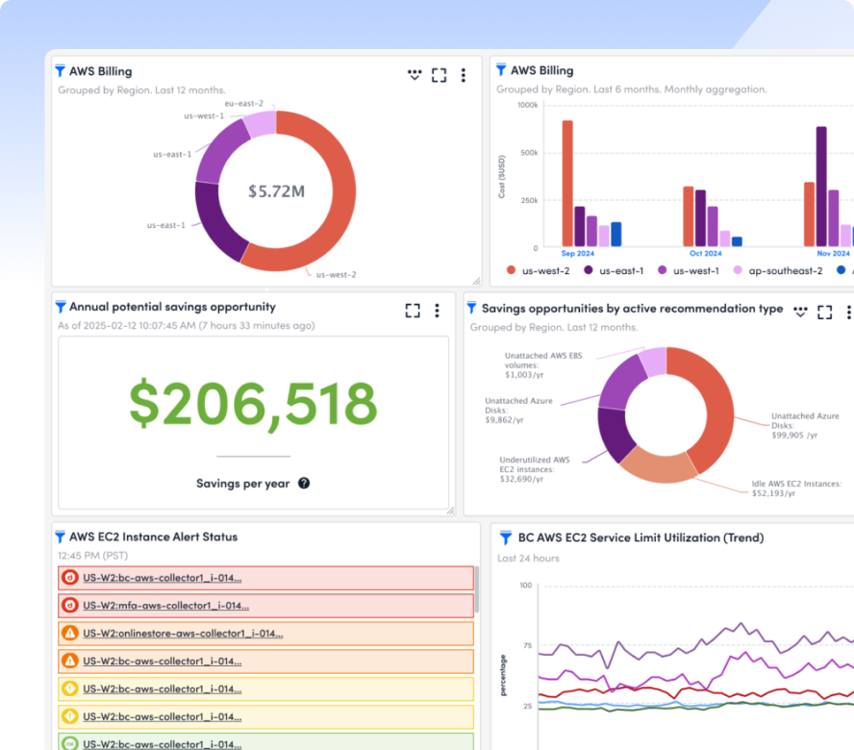Expand AWS Billing donut widget to fullscreen
The width and height of the screenshot is (854, 750).
[x=439, y=75]
